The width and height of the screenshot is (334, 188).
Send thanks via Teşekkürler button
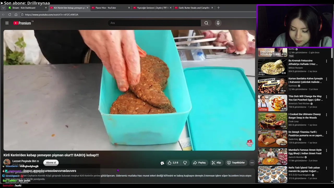pyautogui.click(x=236, y=163)
